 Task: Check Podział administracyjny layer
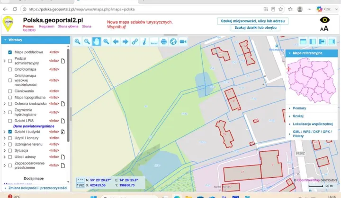(x=10, y=61)
